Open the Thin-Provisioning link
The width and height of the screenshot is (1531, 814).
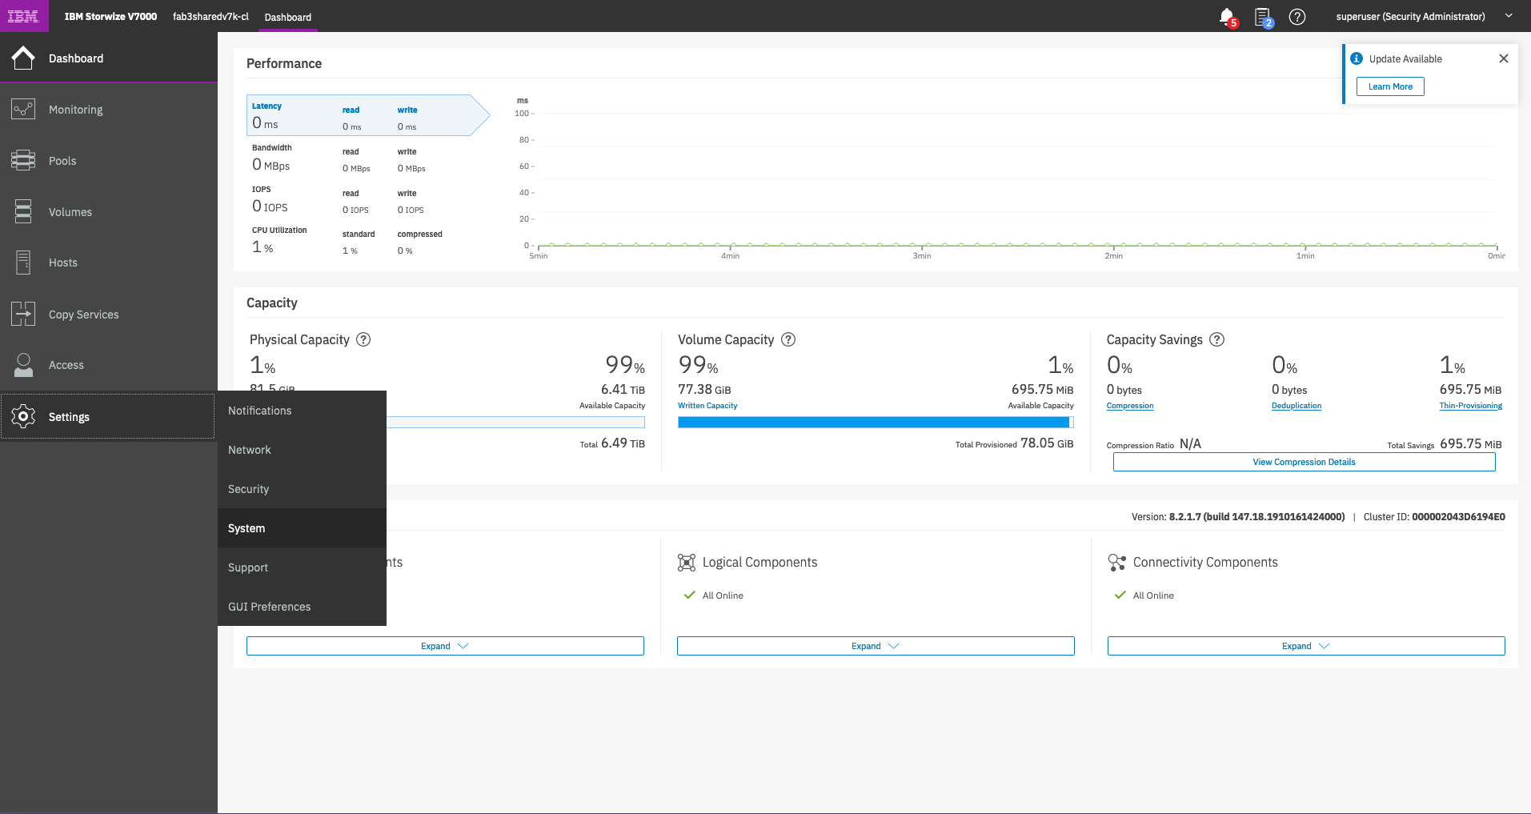1470,406
